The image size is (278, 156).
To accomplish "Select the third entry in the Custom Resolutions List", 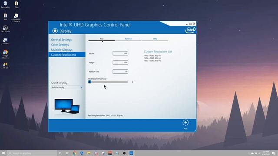I will coord(152,61).
